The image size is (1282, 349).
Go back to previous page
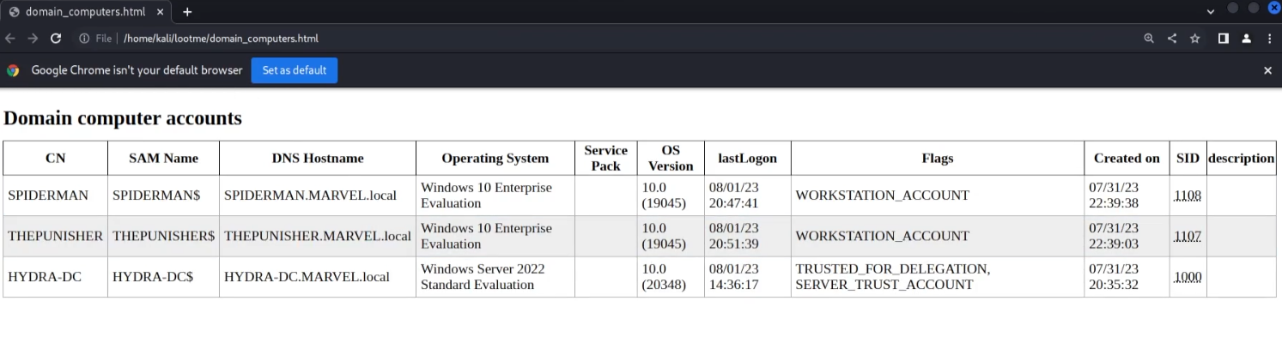[10, 39]
